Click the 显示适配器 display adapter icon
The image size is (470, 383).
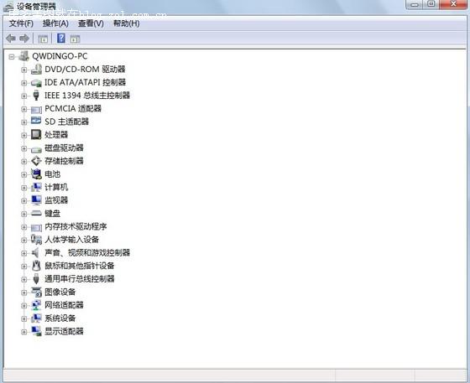click(x=36, y=331)
